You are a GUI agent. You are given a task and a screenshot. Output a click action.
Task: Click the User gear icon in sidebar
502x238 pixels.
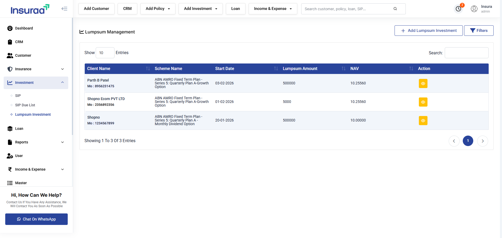10,156
